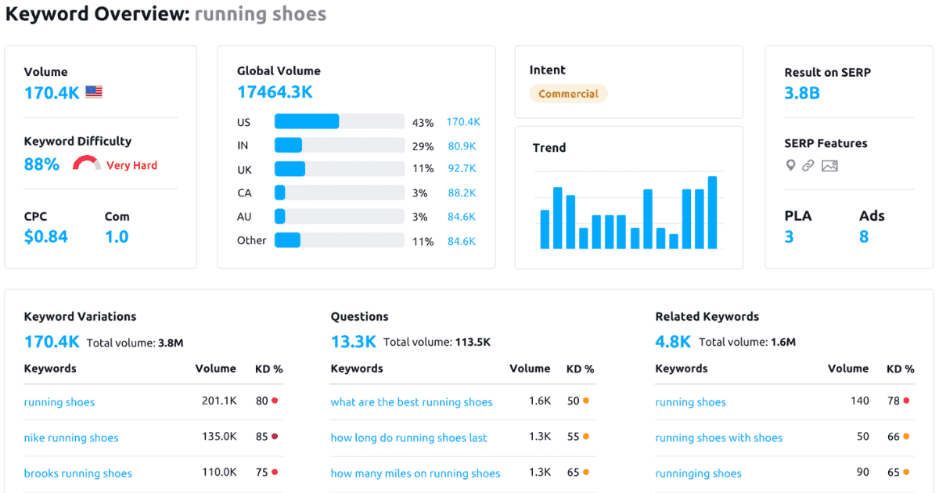Click the 110.0K volume cell
Viewport: 939px width, 493px height.
point(219,473)
